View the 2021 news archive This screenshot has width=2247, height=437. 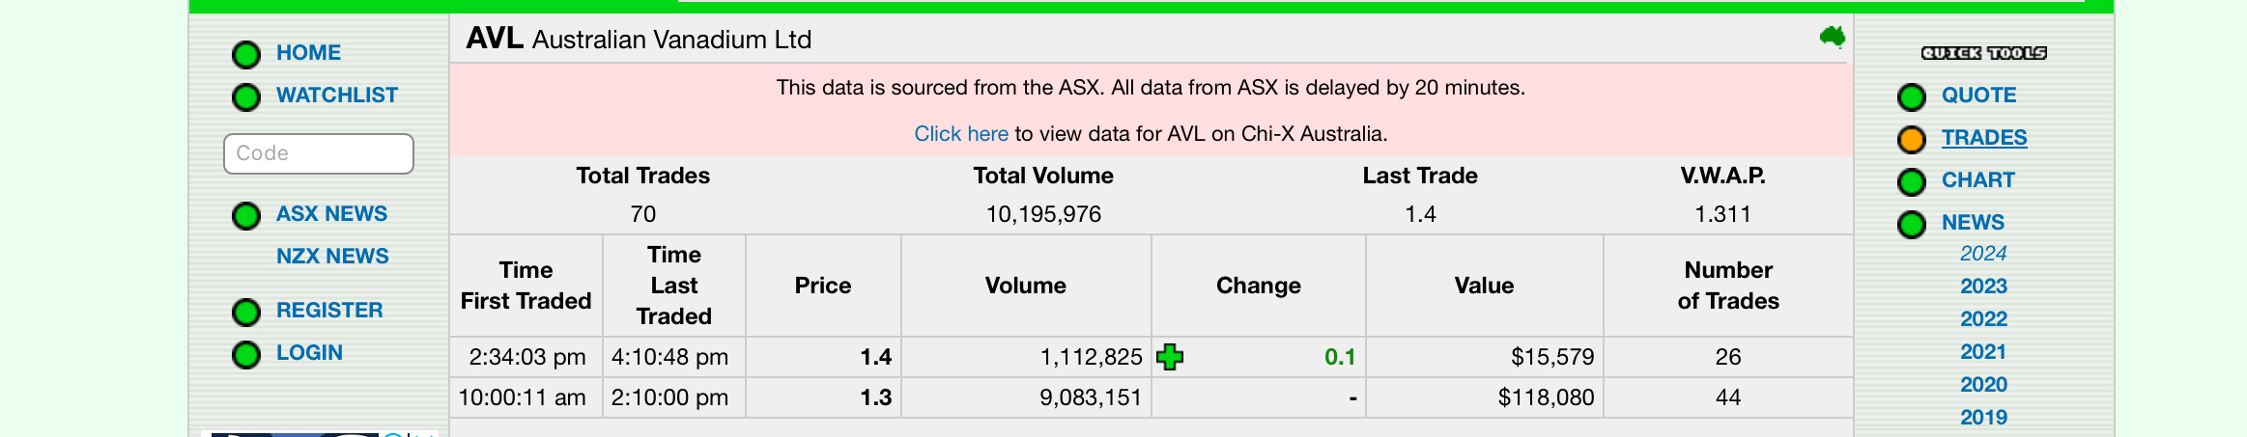pyautogui.click(x=1983, y=352)
